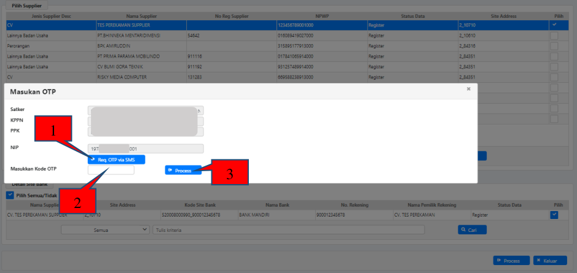
Task: Click the NIP field
Action: 146,148
